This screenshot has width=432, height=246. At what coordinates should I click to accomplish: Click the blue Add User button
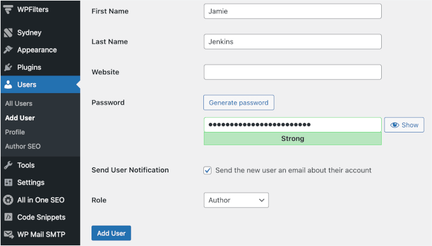pos(111,233)
